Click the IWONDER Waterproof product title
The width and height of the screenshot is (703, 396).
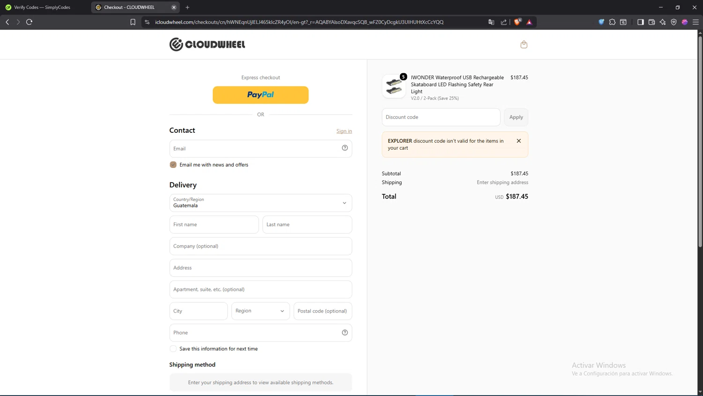[457, 84]
